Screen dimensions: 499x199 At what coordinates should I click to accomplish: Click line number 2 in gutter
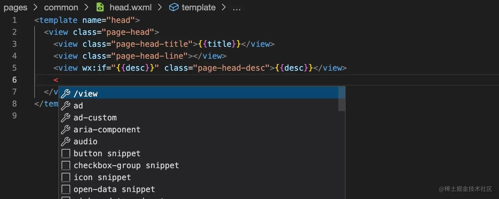[14, 32]
